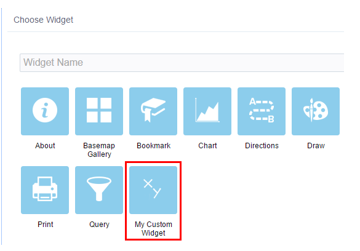
Task: Pick the Bookmark widget icon
Action: tap(153, 111)
